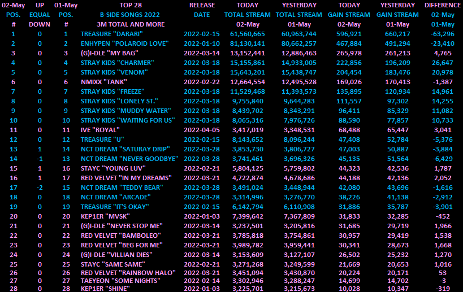The height and width of the screenshot is (292, 463).
Task: Select TAEYEON "SOME NIGHTS" cell
Action: 120,281
